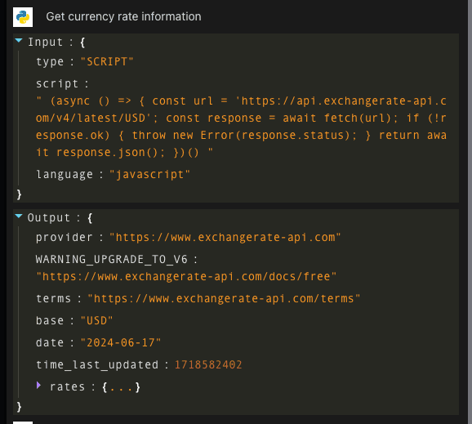
Task: Click the date key label
Action: (50, 342)
